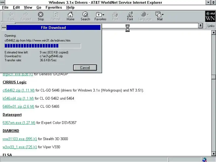Open the Help menu

pos(70,8)
